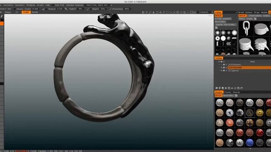Click the first icon in VoxTree bottom toolbar
This screenshot has height=152, width=271.
(x=216, y=88)
